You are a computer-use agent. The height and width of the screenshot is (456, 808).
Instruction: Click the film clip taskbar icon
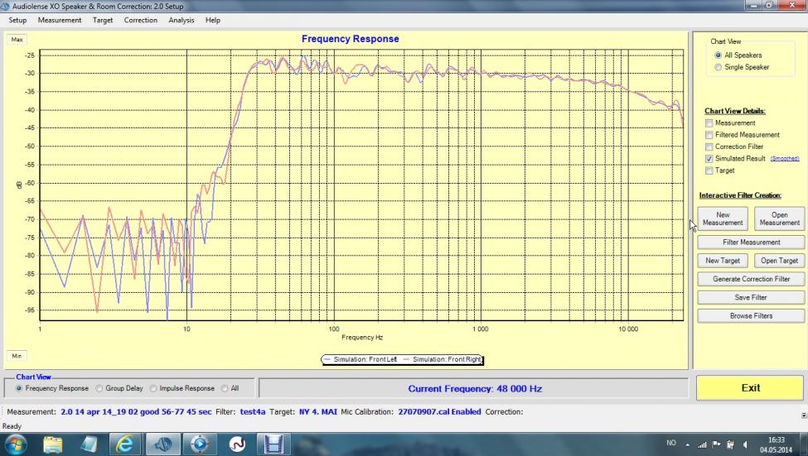pos(274,444)
